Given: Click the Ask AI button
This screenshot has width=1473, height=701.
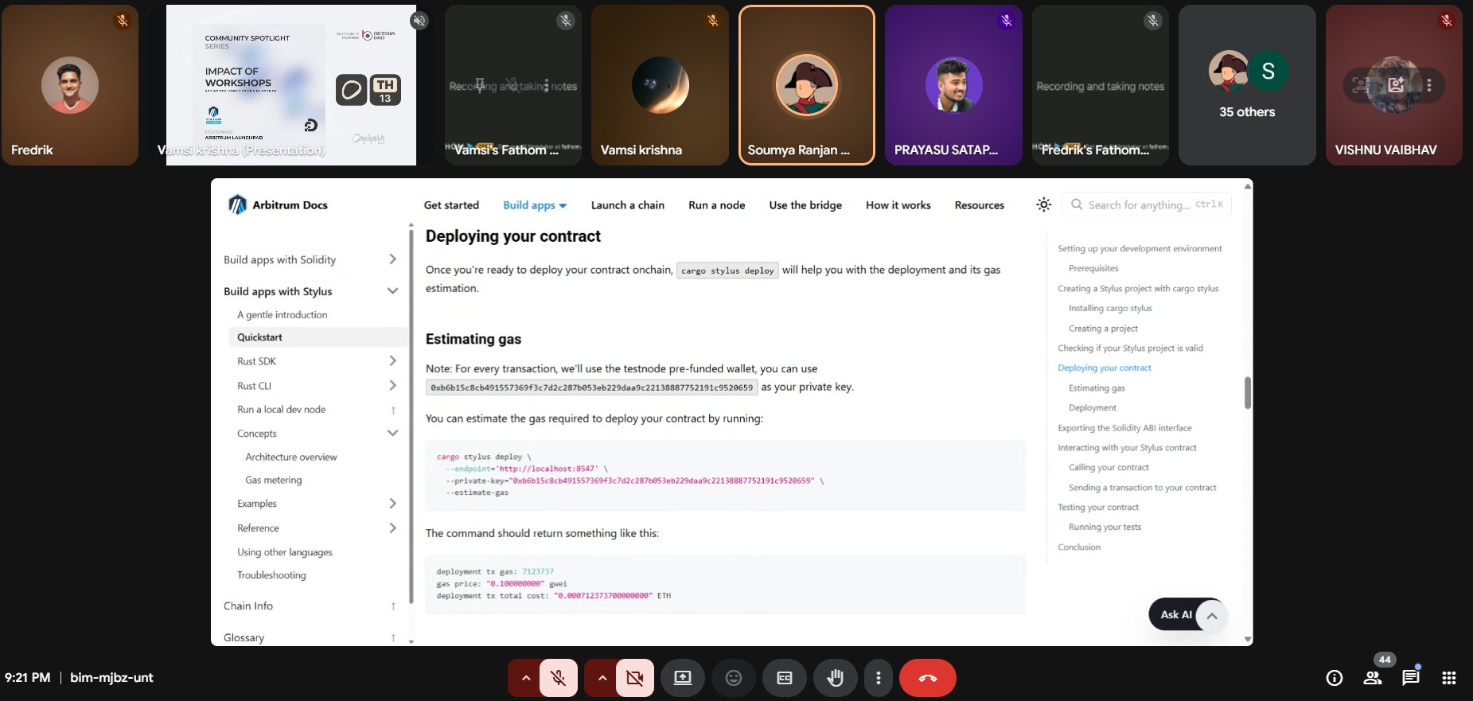Looking at the screenshot, I should (1175, 614).
